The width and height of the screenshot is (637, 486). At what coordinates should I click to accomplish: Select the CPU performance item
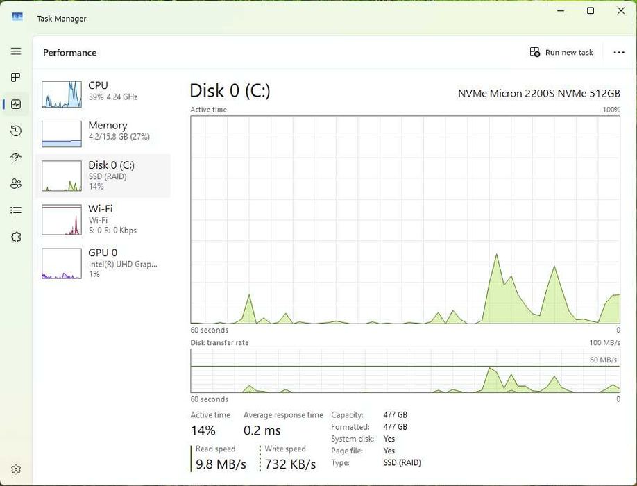coord(103,94)
